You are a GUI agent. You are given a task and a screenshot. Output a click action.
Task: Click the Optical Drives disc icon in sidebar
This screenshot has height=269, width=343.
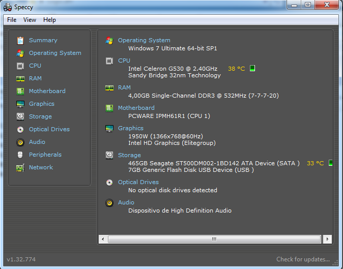tap(20, 130)
